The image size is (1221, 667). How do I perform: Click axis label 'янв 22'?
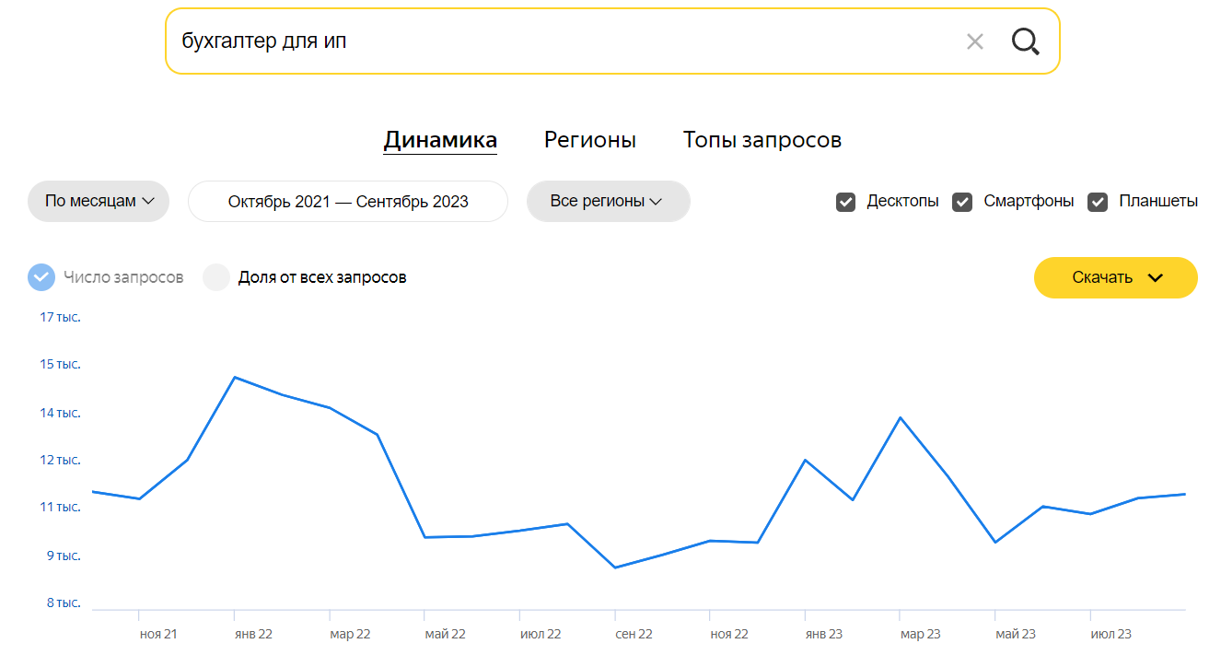tap(253, 634)
